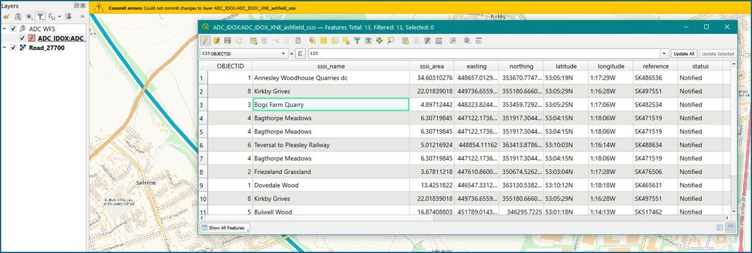752x253 pixels.
Task: Add a new feature to the table
Action: click(253, 41)
